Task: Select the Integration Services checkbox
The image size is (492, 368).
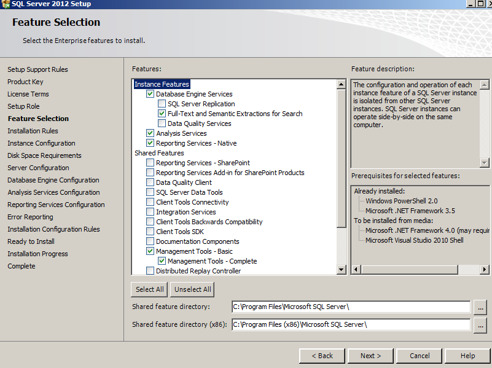Action: click(x=150, y=212)
